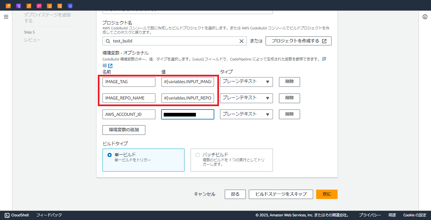Click ビルドステージをスキップ button
Viewport: 431px width, 220px height.
tap(281, 194)
